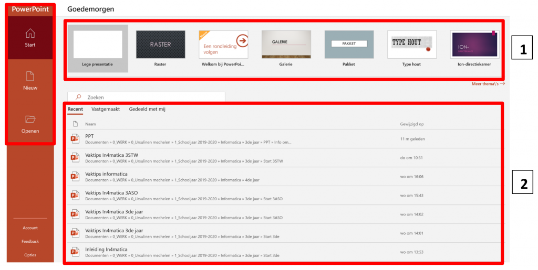Click the file icon beside Vaktips In4matica 3STW

point(75,157)
